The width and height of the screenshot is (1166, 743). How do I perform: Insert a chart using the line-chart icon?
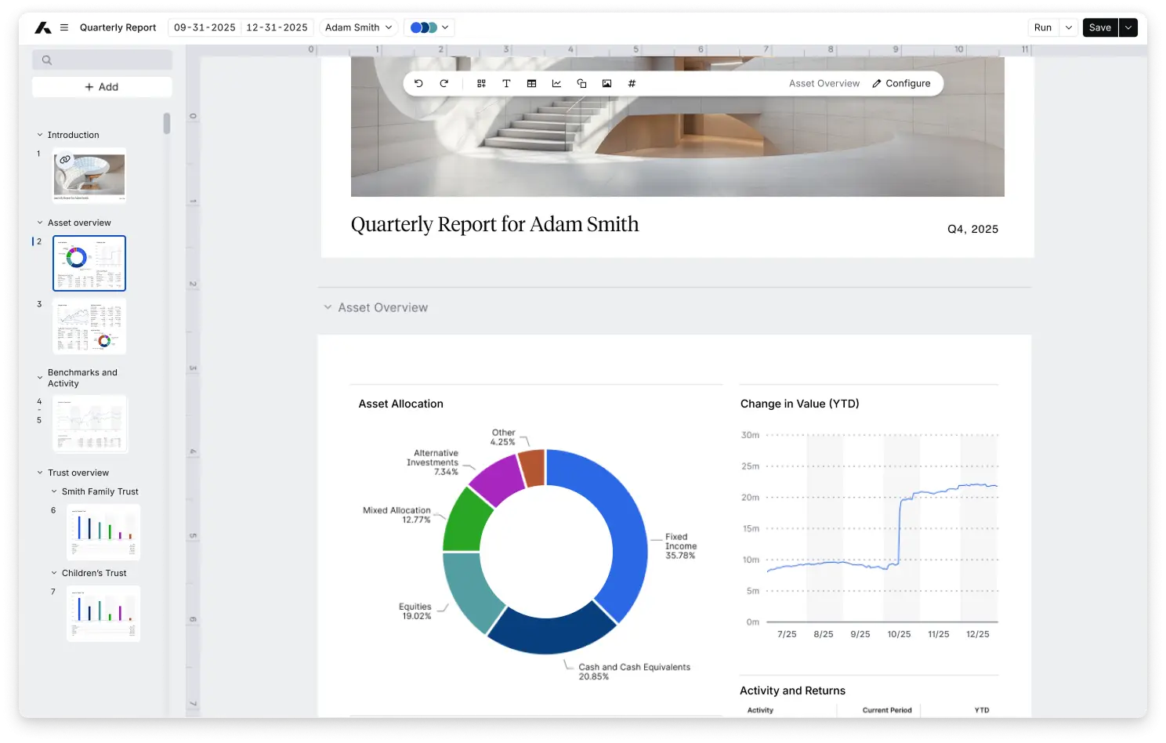[x=556, y=83]
